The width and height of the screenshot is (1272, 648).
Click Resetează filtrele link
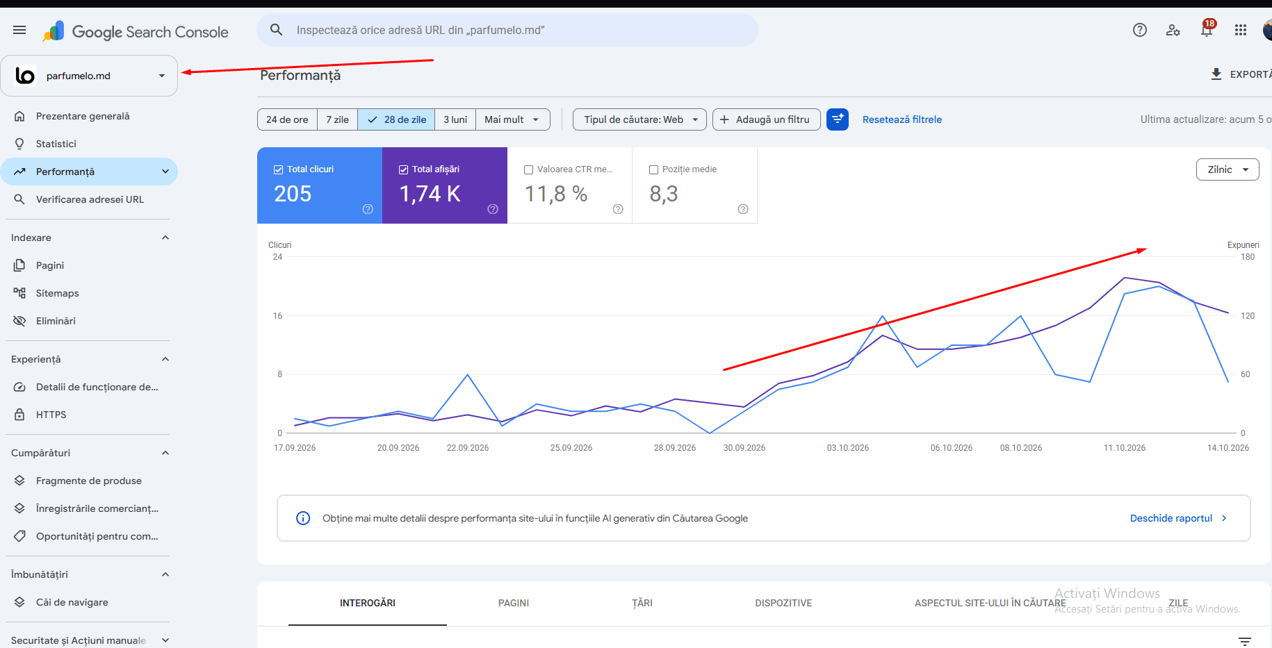pyautogui.click(x=902, y=119)
